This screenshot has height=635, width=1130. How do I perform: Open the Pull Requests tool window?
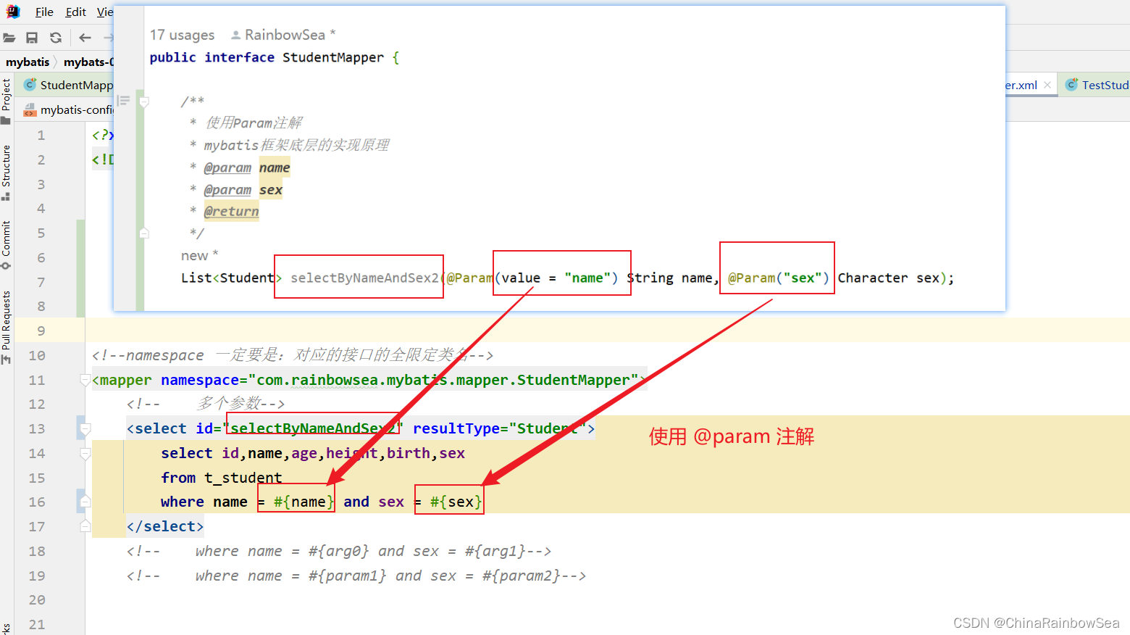coord(6,327)
